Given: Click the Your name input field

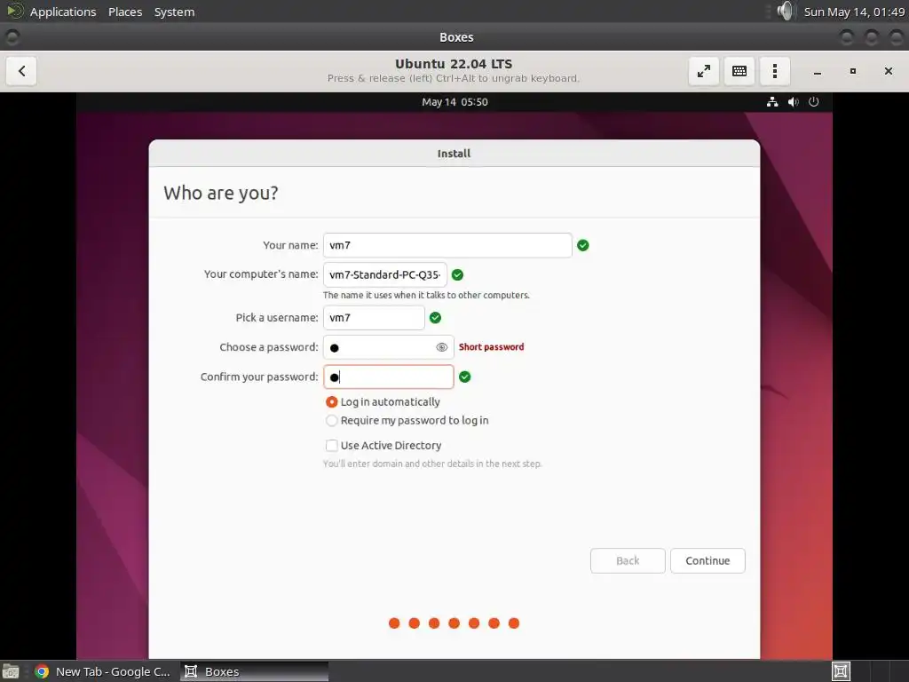Looking at the screenshot, I should [x=447, y=245].
